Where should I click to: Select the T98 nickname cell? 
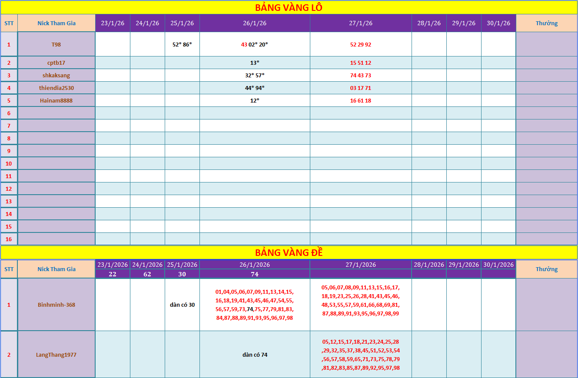click(56, 44)
